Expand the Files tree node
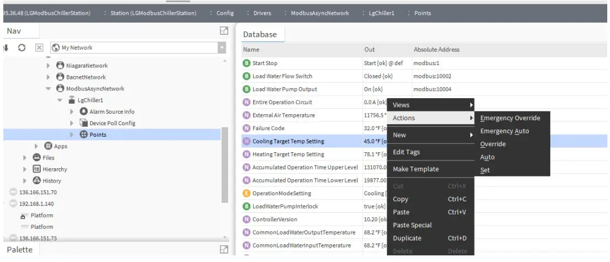The image size is (610, 262). point(24,158)
